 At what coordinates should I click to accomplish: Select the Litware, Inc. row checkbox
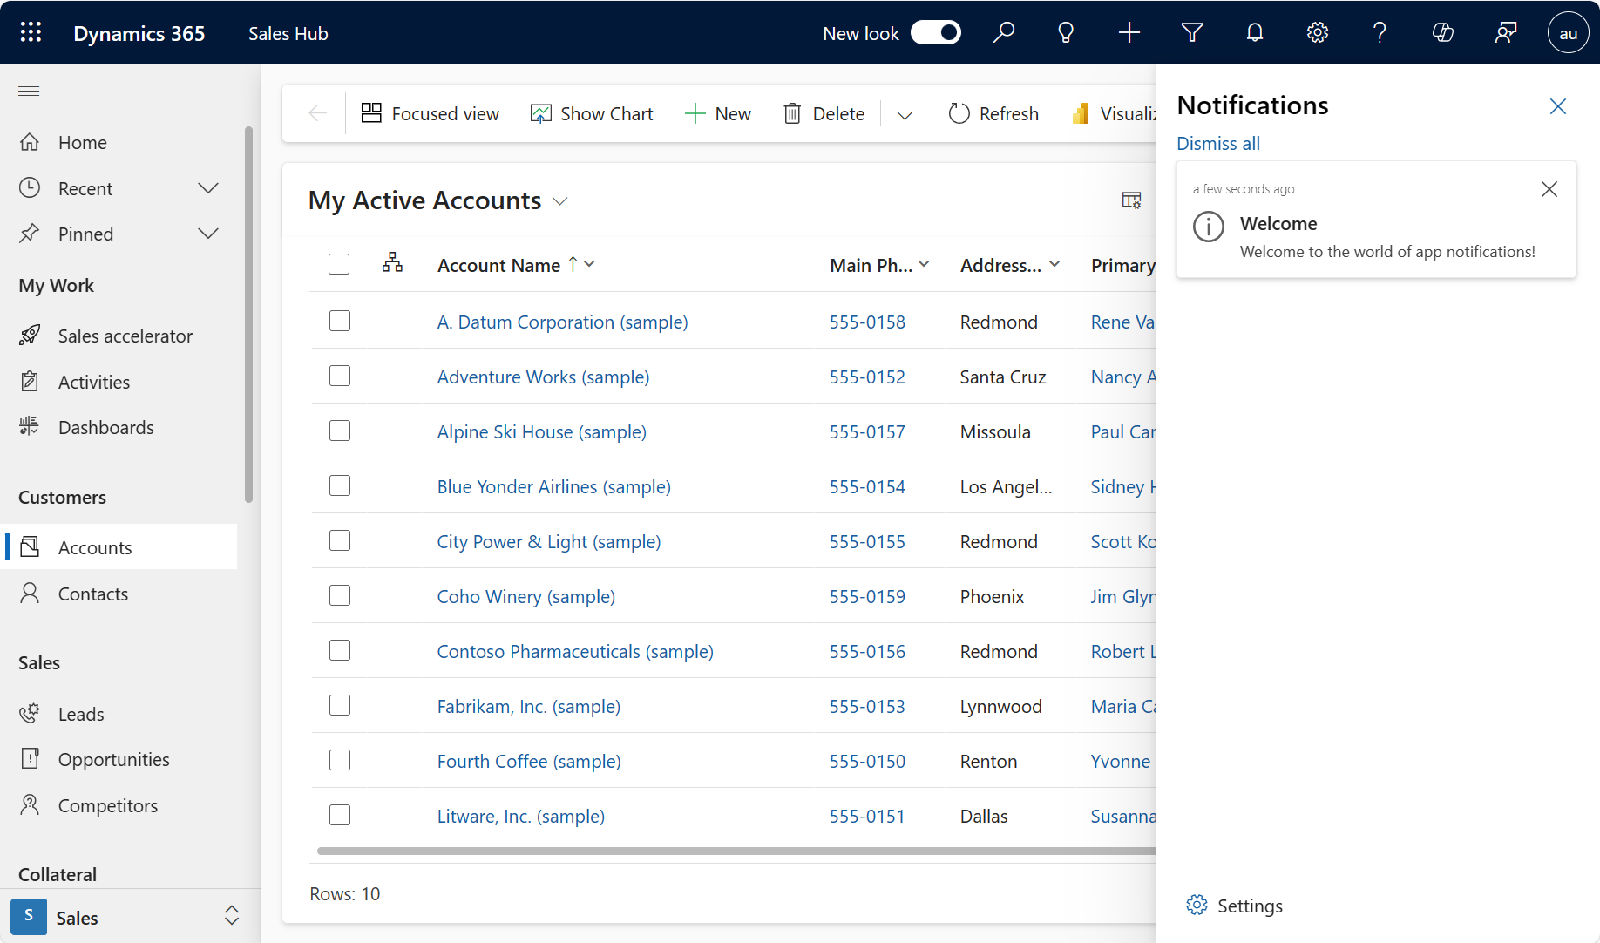(x=340, y=815)
